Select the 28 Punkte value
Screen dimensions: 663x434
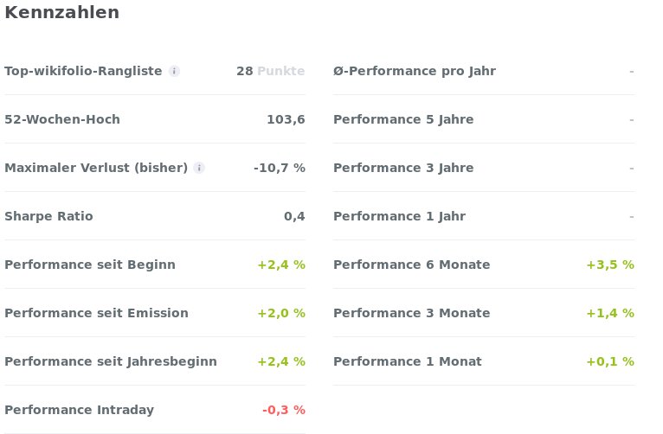pos(271,71)
